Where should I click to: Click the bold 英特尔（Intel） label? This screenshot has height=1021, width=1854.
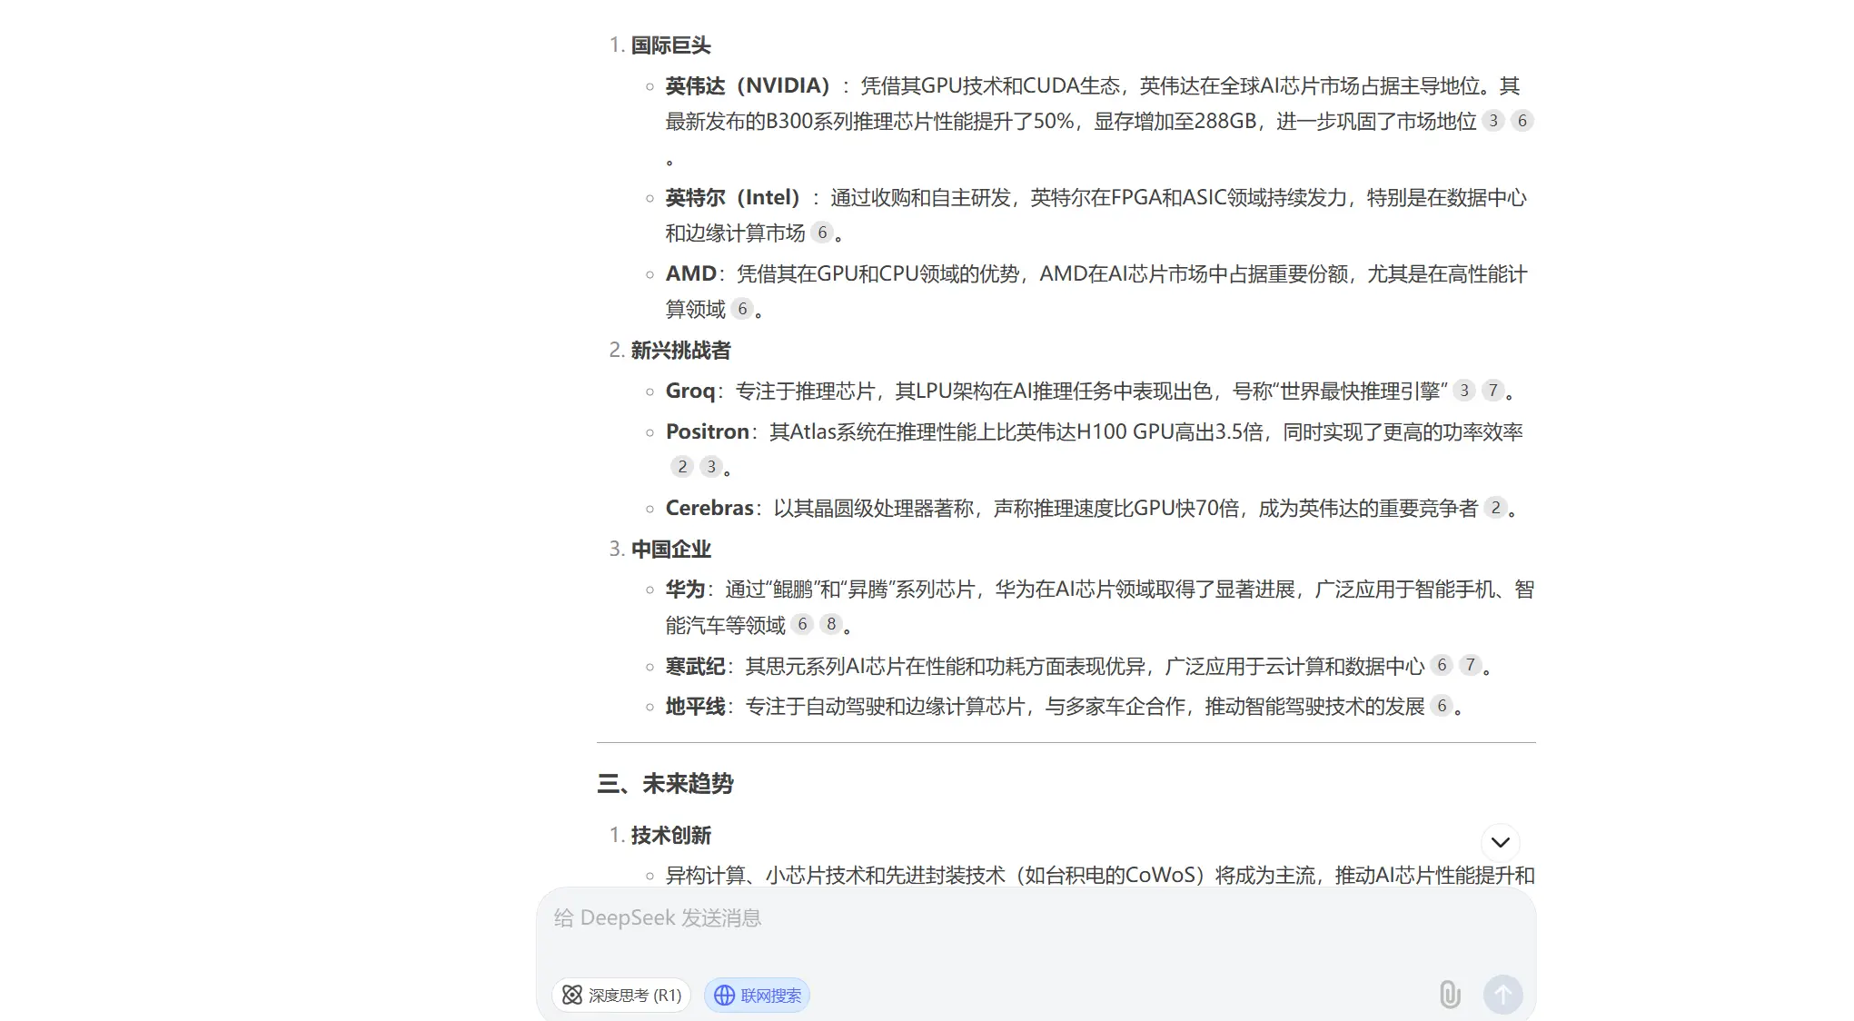[x=732, y=198]
